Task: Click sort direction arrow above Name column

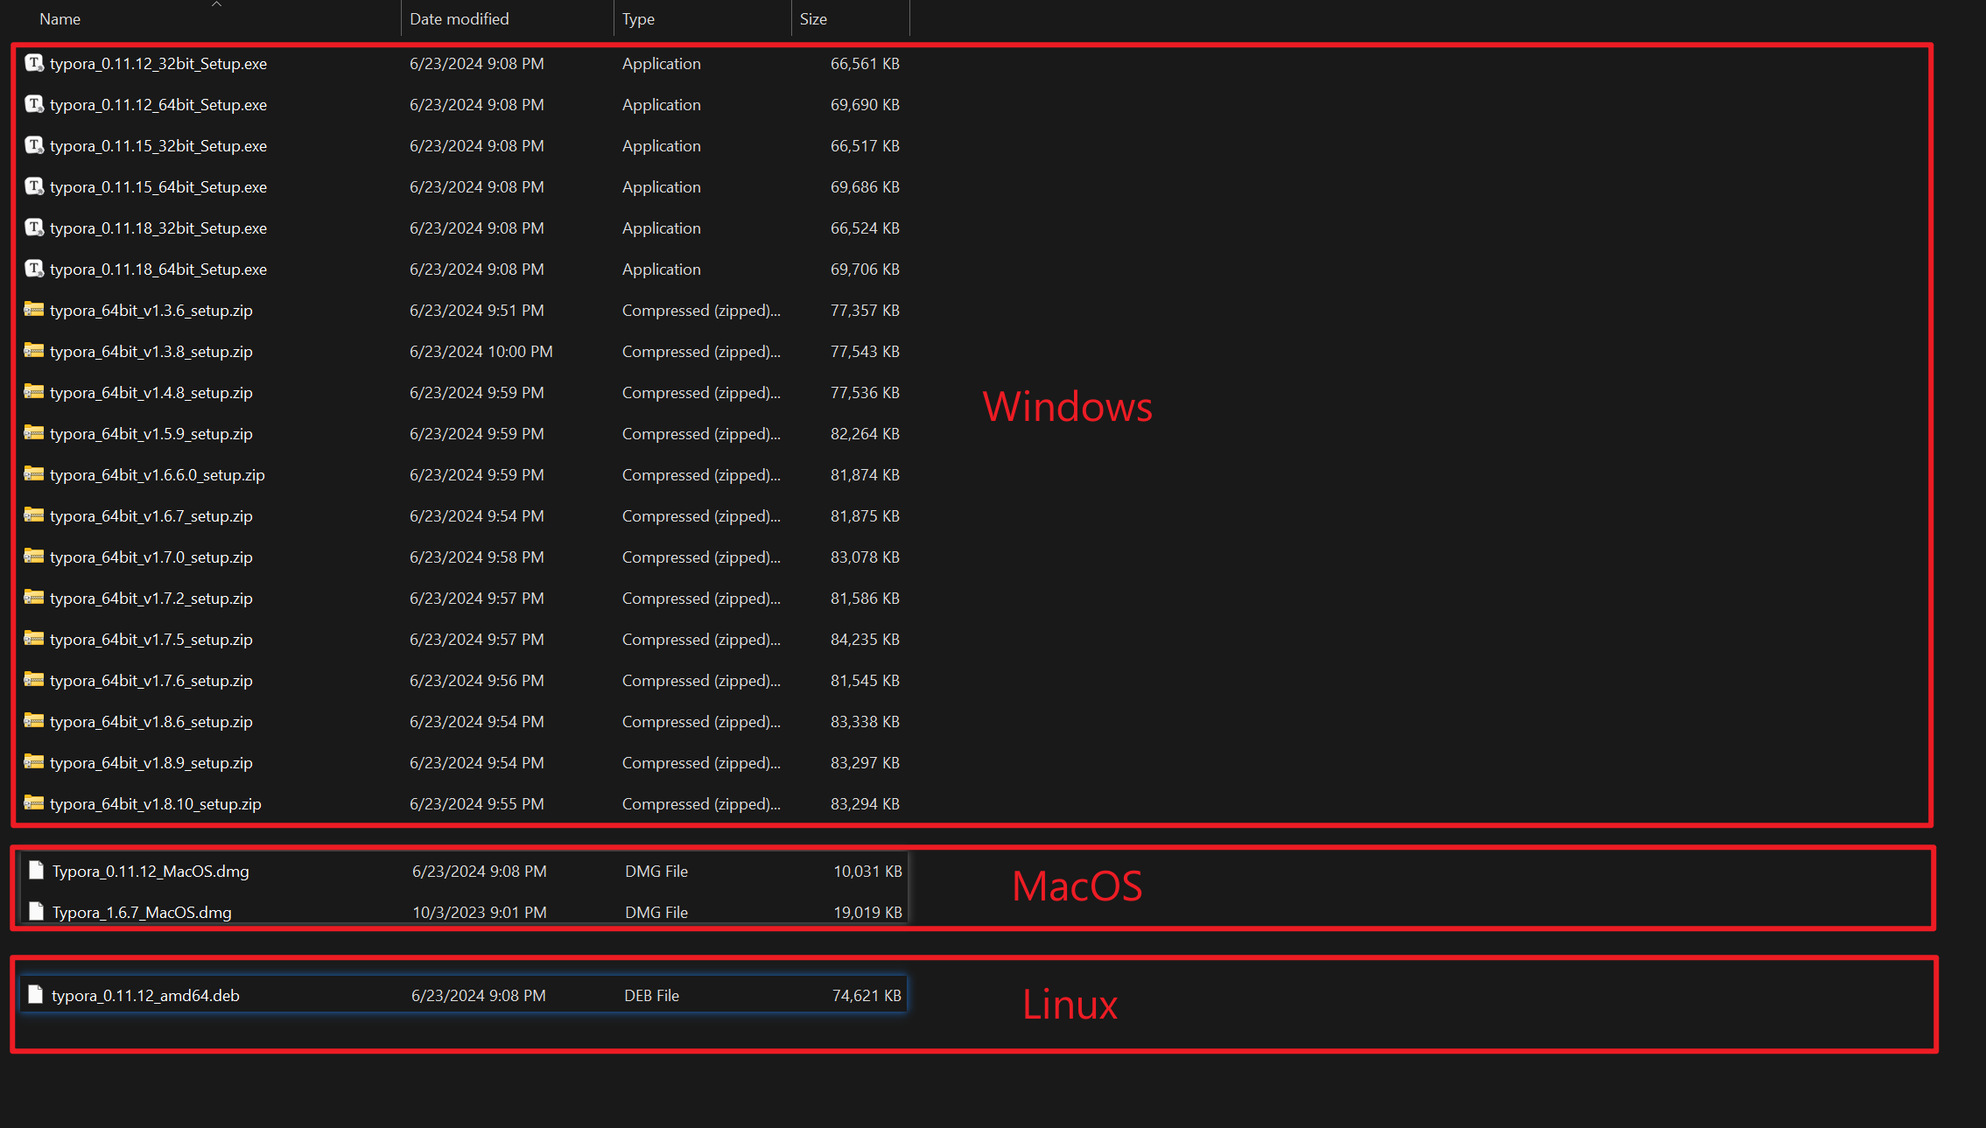Action: (x=217, y=4)
